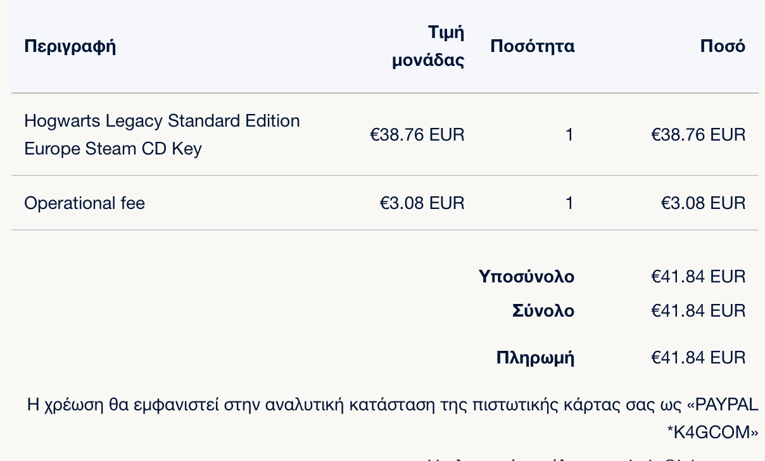The image size is (765, 461).
Task: Select Operational fee Ποσό amount €3.08 EUR
Action: (x=703, y=203)
